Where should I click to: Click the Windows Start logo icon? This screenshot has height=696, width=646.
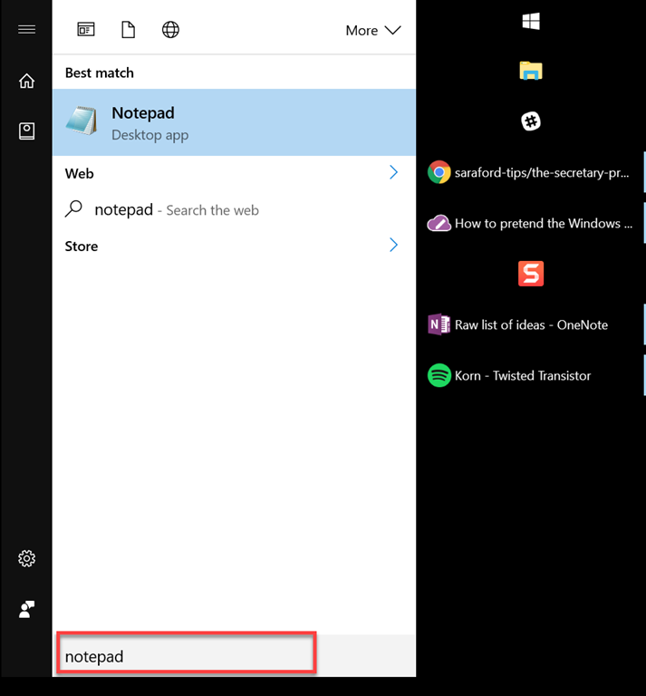pyautogui.click(x=531, y=22)
